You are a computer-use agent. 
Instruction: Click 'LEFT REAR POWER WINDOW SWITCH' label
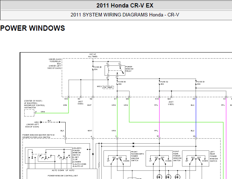(x=214, y=156)
